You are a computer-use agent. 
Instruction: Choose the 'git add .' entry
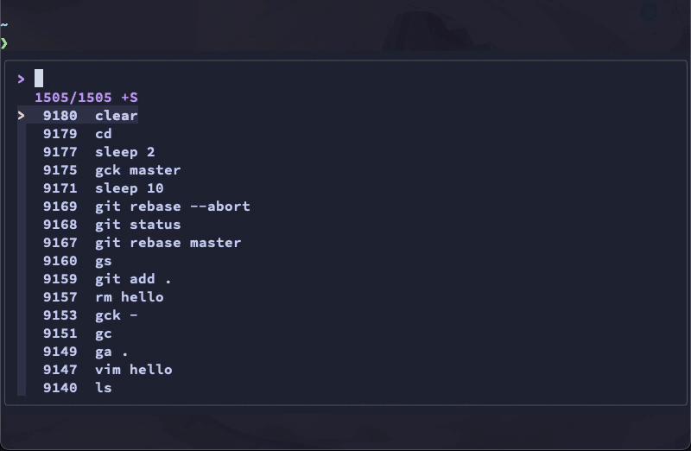tap(133, 279)
